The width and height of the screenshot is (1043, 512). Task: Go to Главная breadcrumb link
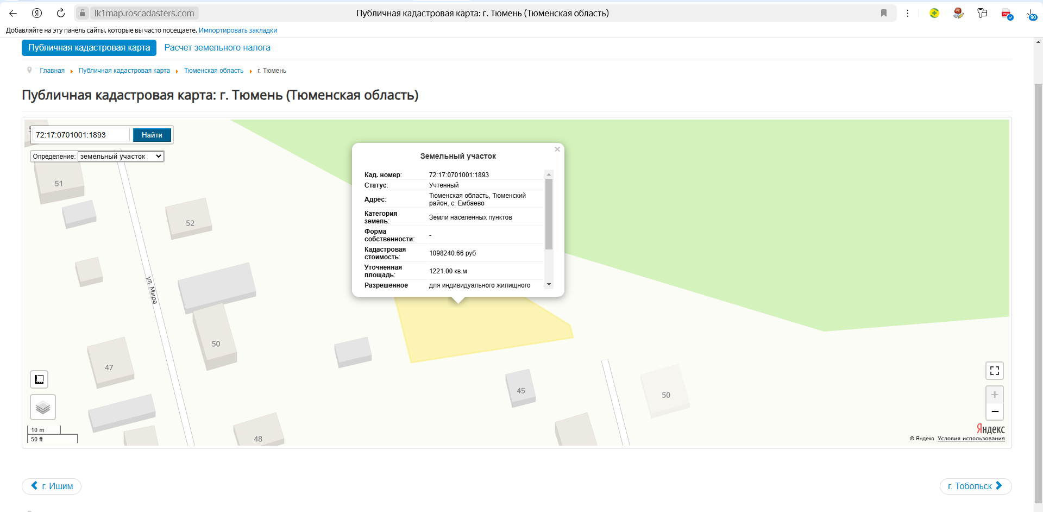[52, 71]
